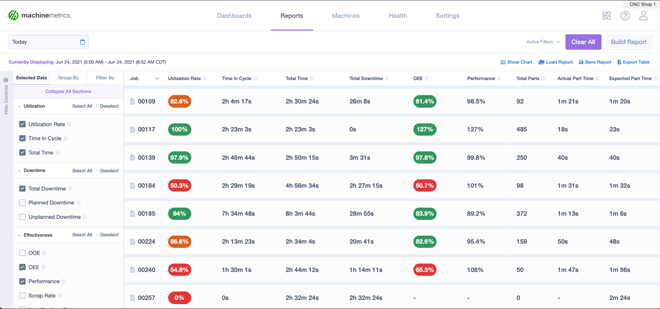Open calendar icon in date field
660x309 pixels.
(82, 42)
